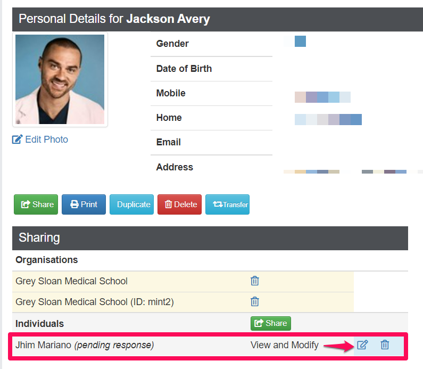Select the Address field label

[175, 167]
